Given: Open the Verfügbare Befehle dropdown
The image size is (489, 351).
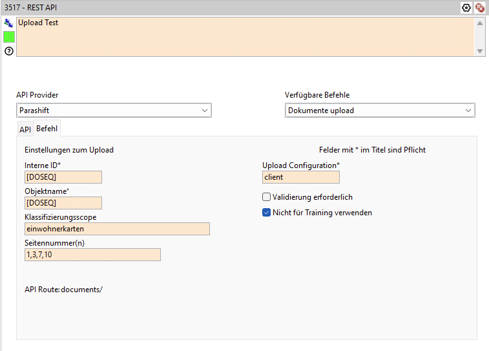Looking at the screenshot, I should point(380,111).
